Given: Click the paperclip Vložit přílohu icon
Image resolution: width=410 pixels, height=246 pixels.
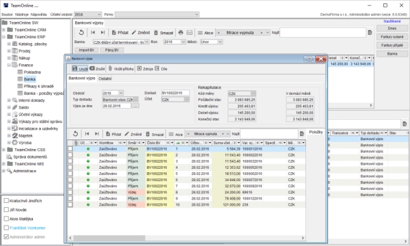Looking at the screenshot, I should coord(110,68).
